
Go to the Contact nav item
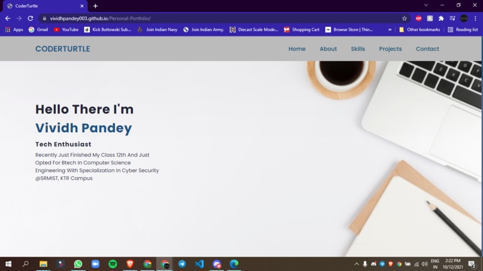tap(427, 49)
